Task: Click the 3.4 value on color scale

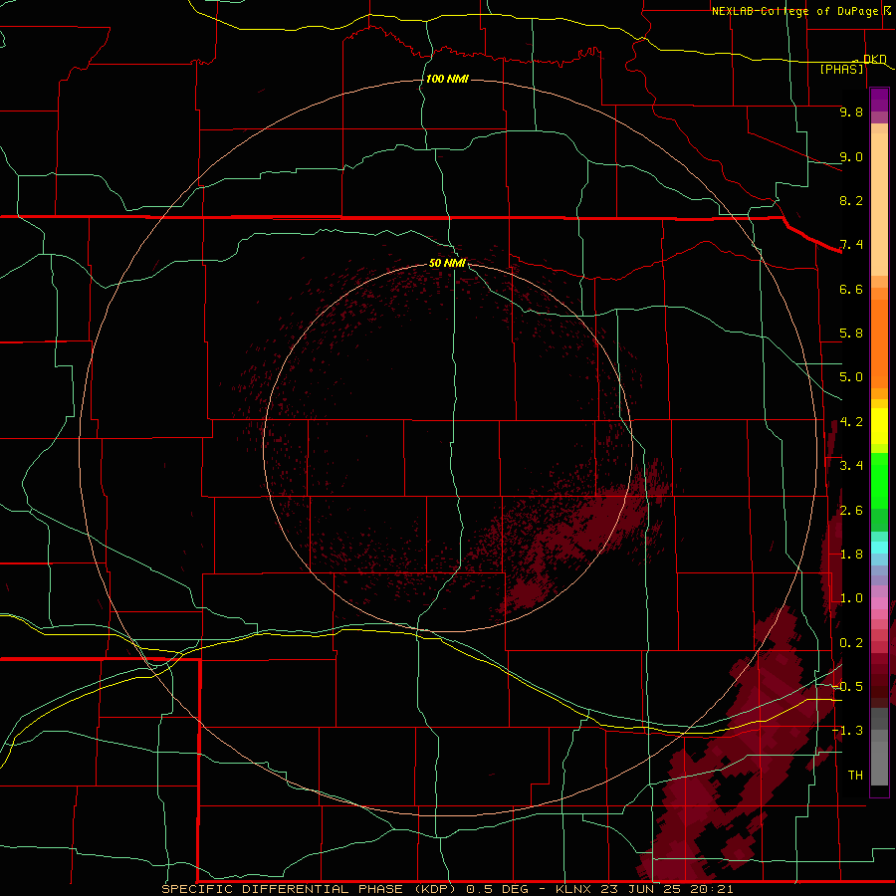Action: [x=851, y=466]
